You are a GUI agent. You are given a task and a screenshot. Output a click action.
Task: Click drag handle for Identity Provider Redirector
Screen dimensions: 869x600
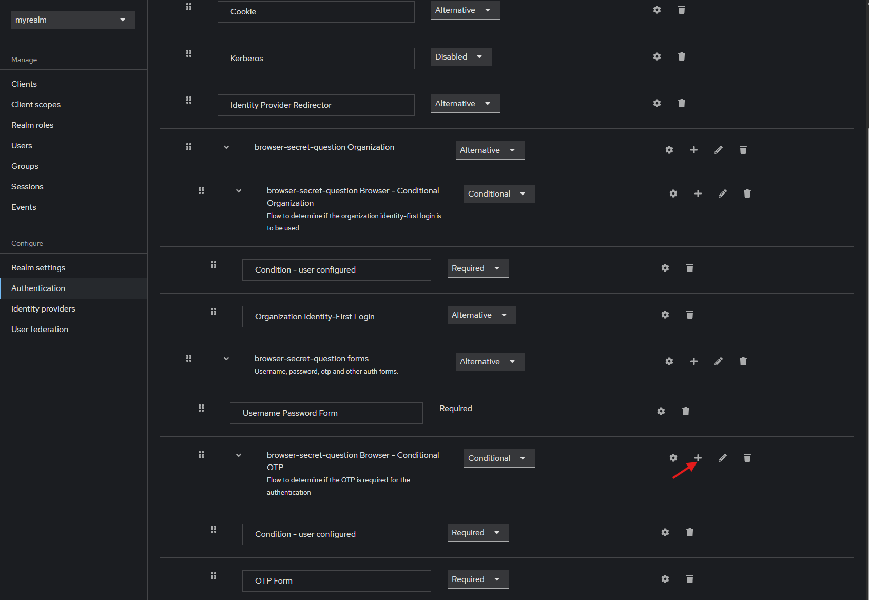pos(189,100)
